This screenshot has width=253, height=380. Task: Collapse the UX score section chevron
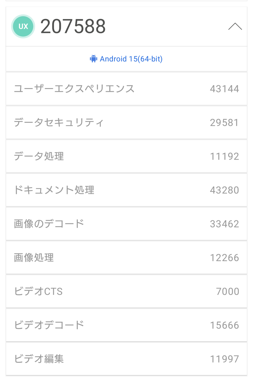[x=235, y=27]
